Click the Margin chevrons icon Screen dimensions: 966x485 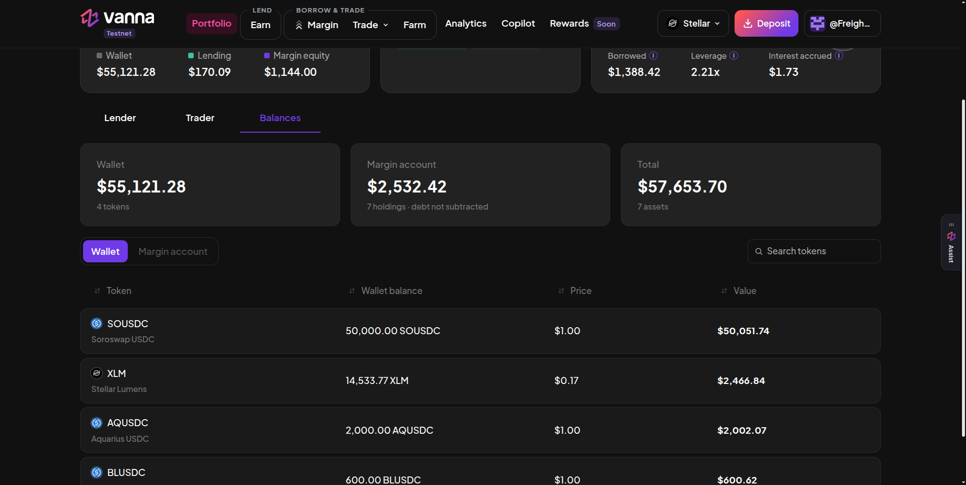click(x=299, y=25)
